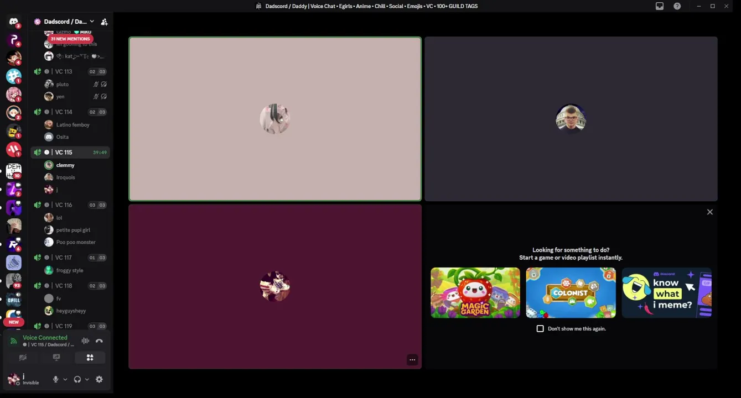Open User Settings gear icon
The image size is (741, 398).
[x=99, y=379]
